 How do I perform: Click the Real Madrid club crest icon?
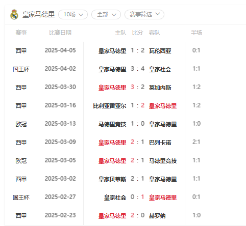pos(14,14)
